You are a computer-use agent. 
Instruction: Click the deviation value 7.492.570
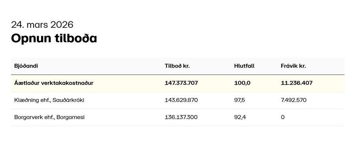tap(294, 100)
